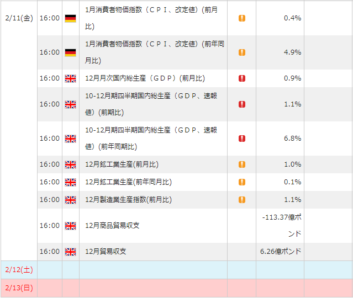Click 1月消費者物価指数 (前月比) indicator name
353x298 pixels.
pos(151,18)
